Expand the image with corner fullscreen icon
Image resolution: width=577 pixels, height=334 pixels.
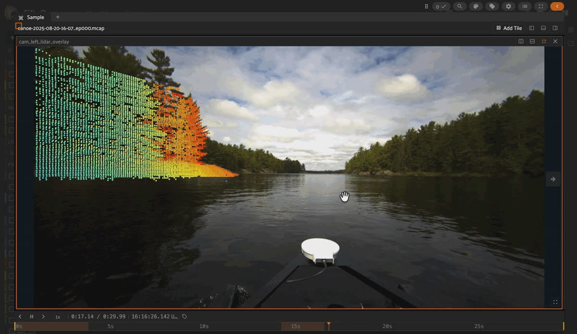(555, 302)
